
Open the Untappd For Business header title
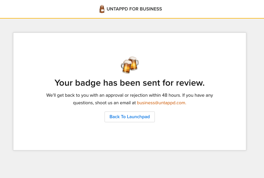(x=134, y=9)
